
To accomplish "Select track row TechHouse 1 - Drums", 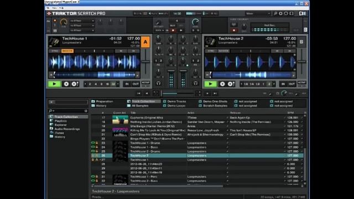I will click(x=196, y=143).
